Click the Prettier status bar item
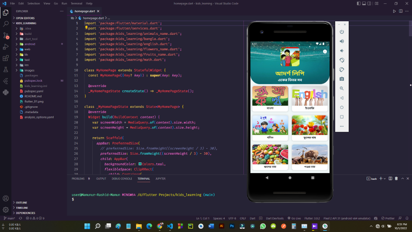The height and width of the screenshot is (232, 412). click(x=388, y=218)
